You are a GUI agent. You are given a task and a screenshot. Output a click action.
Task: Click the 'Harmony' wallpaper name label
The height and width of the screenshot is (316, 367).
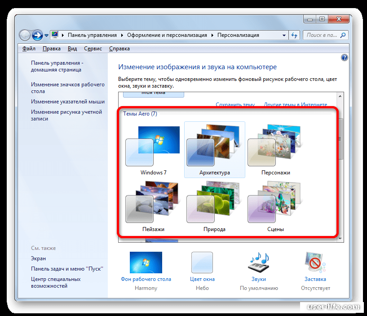146,288
